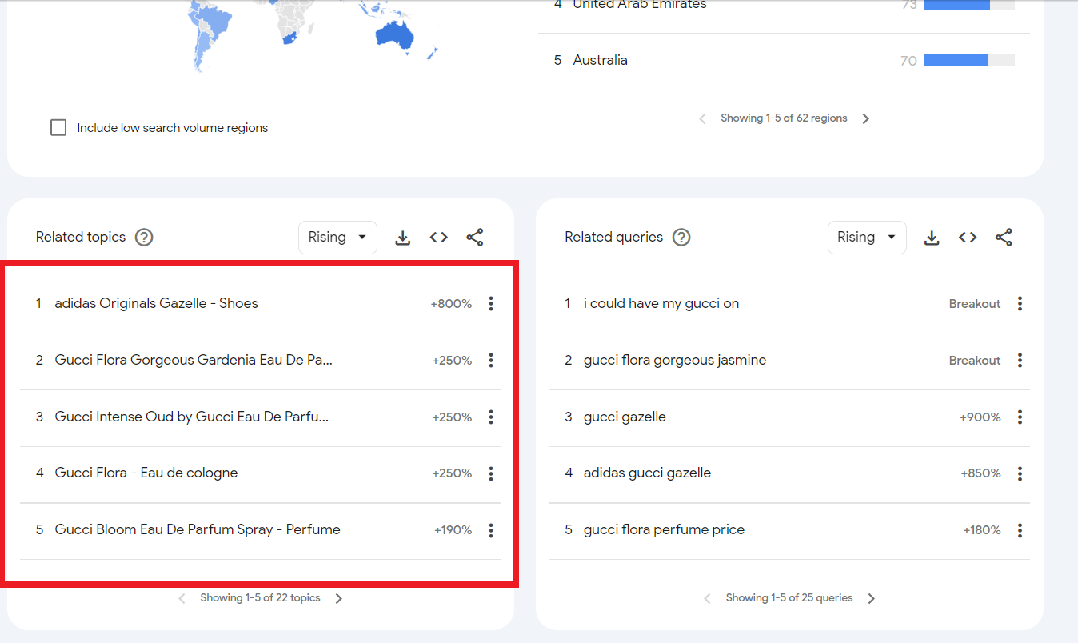The height and width of the screenshot is (643, 1078).
Task: Click 'Showing 1-5 of 22 topics' text
Action: coord(260,598)
